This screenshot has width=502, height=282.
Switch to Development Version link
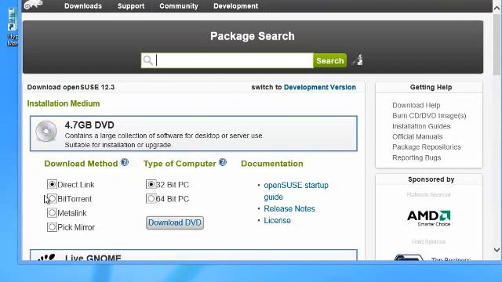(x=319, y=87)
